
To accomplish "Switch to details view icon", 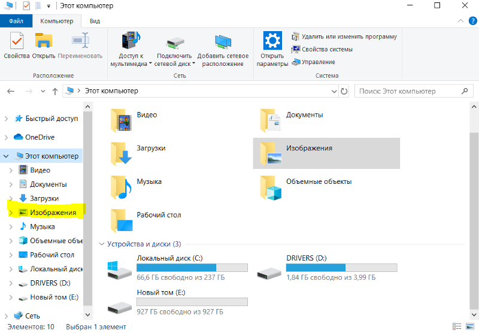I will click(x=457, y=326).
